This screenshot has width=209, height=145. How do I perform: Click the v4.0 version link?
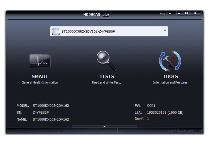106,15
